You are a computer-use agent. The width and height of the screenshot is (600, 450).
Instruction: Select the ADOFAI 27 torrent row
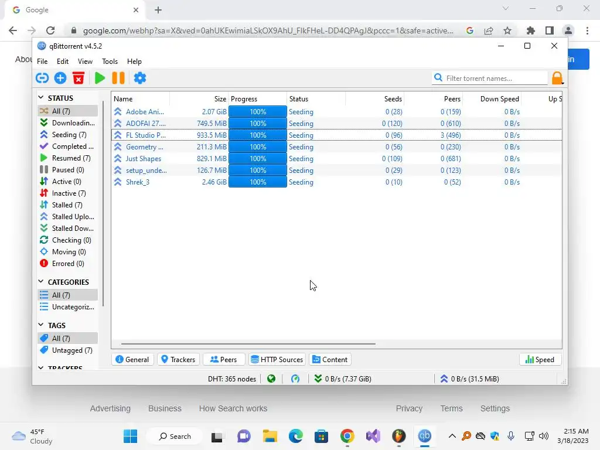click(x=337, y=123)
